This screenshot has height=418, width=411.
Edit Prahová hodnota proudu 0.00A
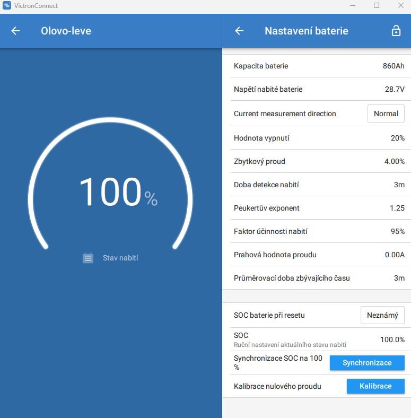coord(317,255)
